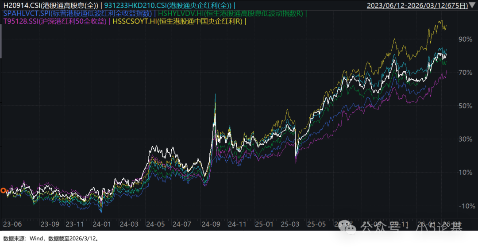The height and width of the screenshot is (247, 478).
Task: Click the WeChat logo in the watermark
Action: pos(349,228)
